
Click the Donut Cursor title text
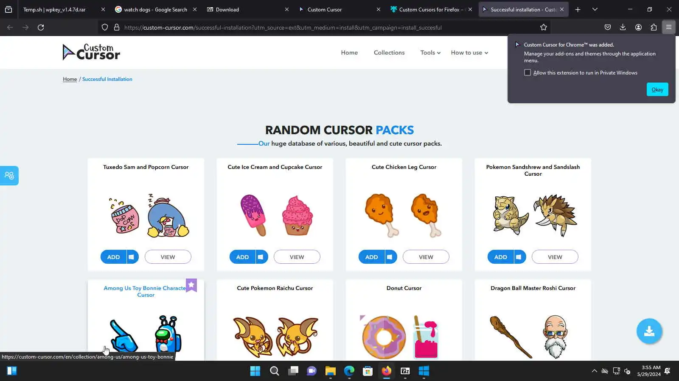[404, 288]
